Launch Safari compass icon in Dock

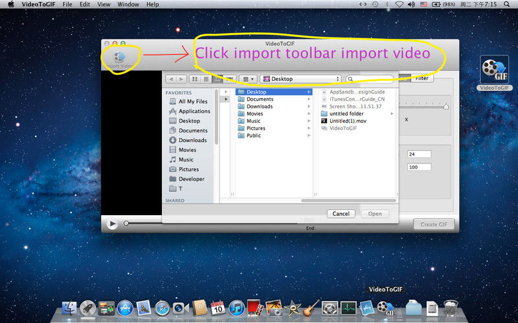pyautogui.click(x=163, y=309)
